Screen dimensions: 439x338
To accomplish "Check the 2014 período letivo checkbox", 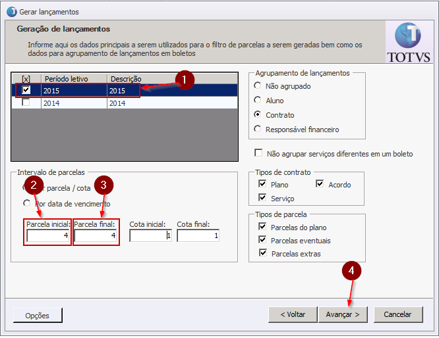I will click(x=26, y=103).
